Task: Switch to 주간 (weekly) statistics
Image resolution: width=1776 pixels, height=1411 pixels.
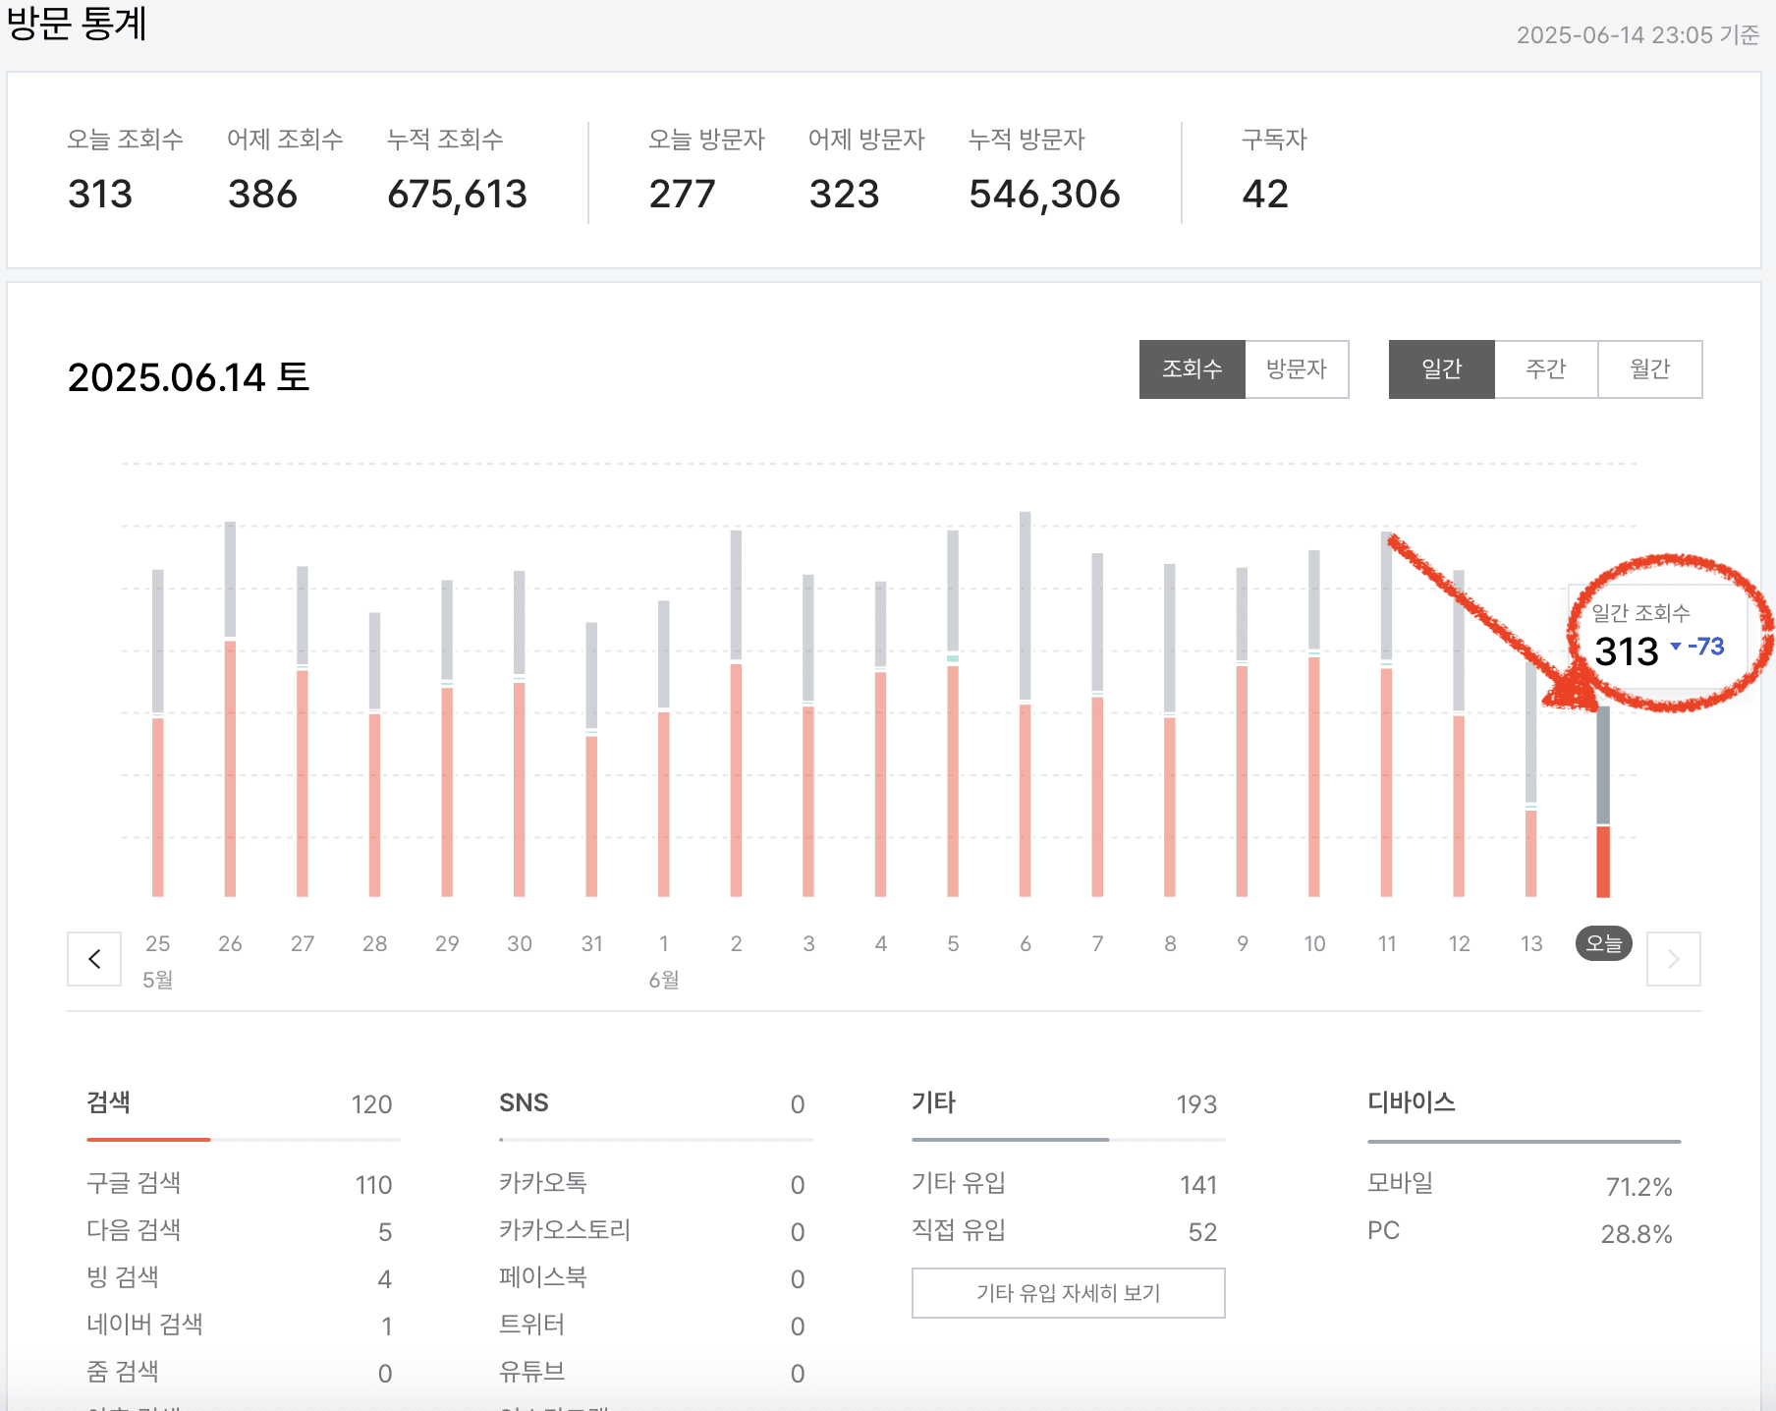Action: (1545, 369)
